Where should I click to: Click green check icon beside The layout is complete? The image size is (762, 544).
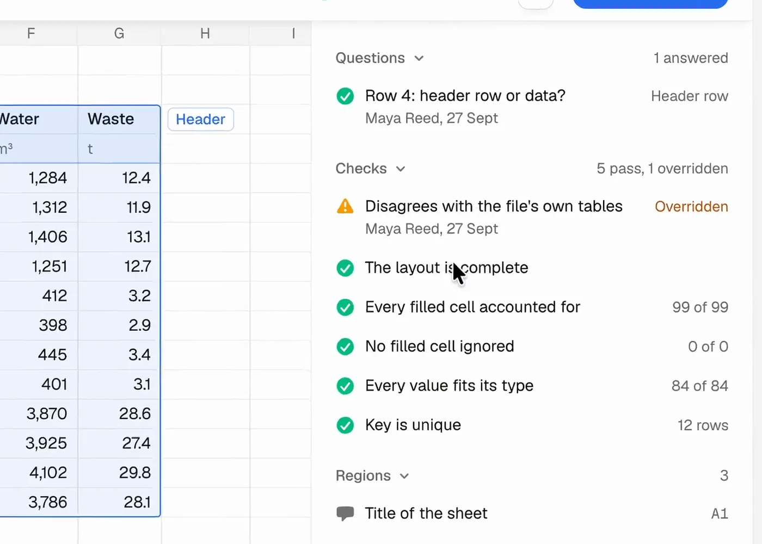pos(345,268)
